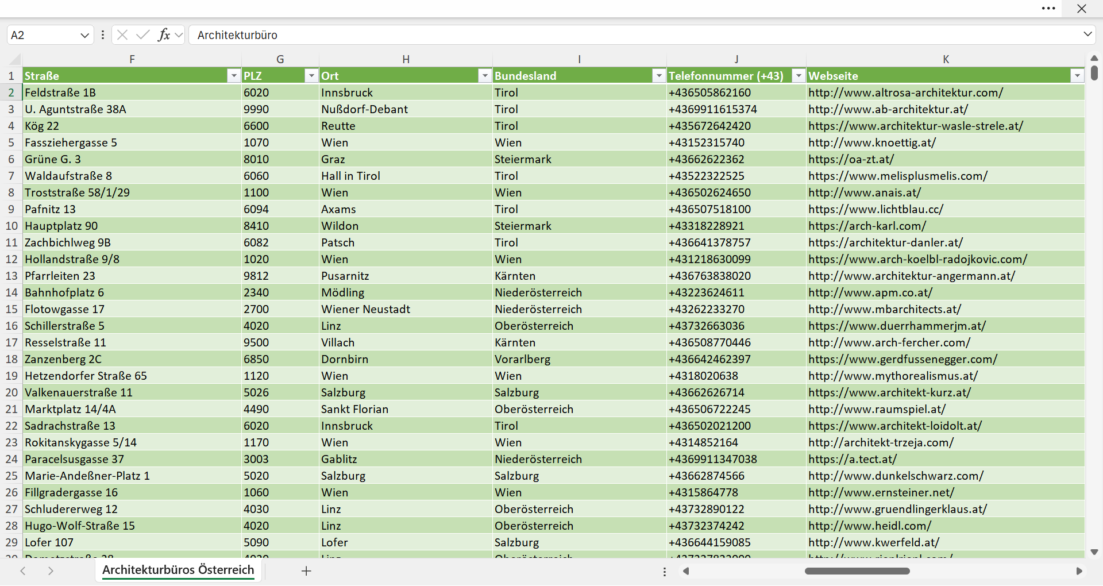
Task: Select row 15 header
Action: click(x=11, y=309)
